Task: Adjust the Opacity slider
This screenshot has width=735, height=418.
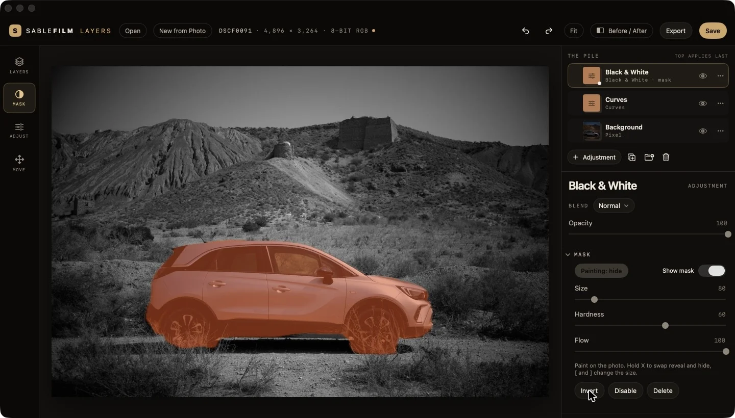Action: click(648, 234)
